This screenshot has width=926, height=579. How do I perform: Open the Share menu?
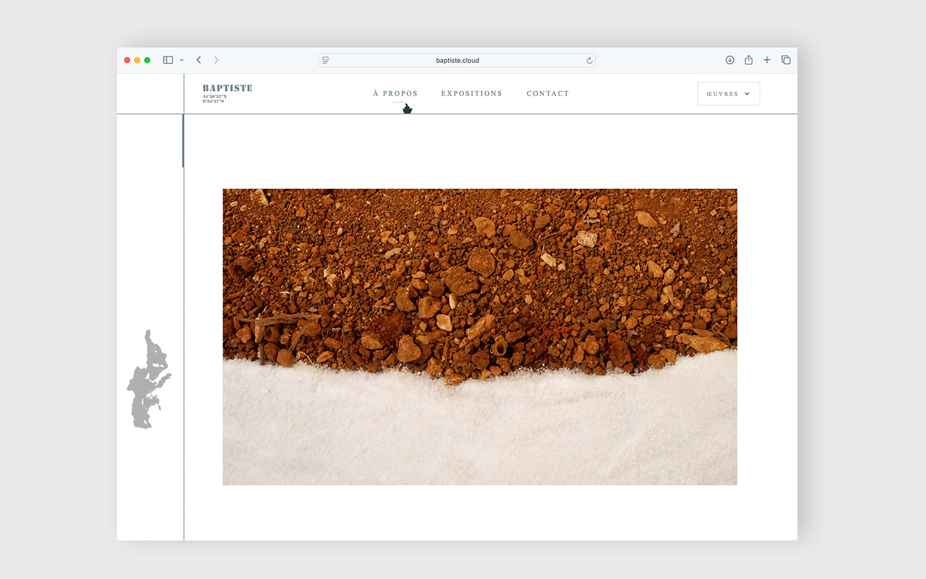[749, 60]
